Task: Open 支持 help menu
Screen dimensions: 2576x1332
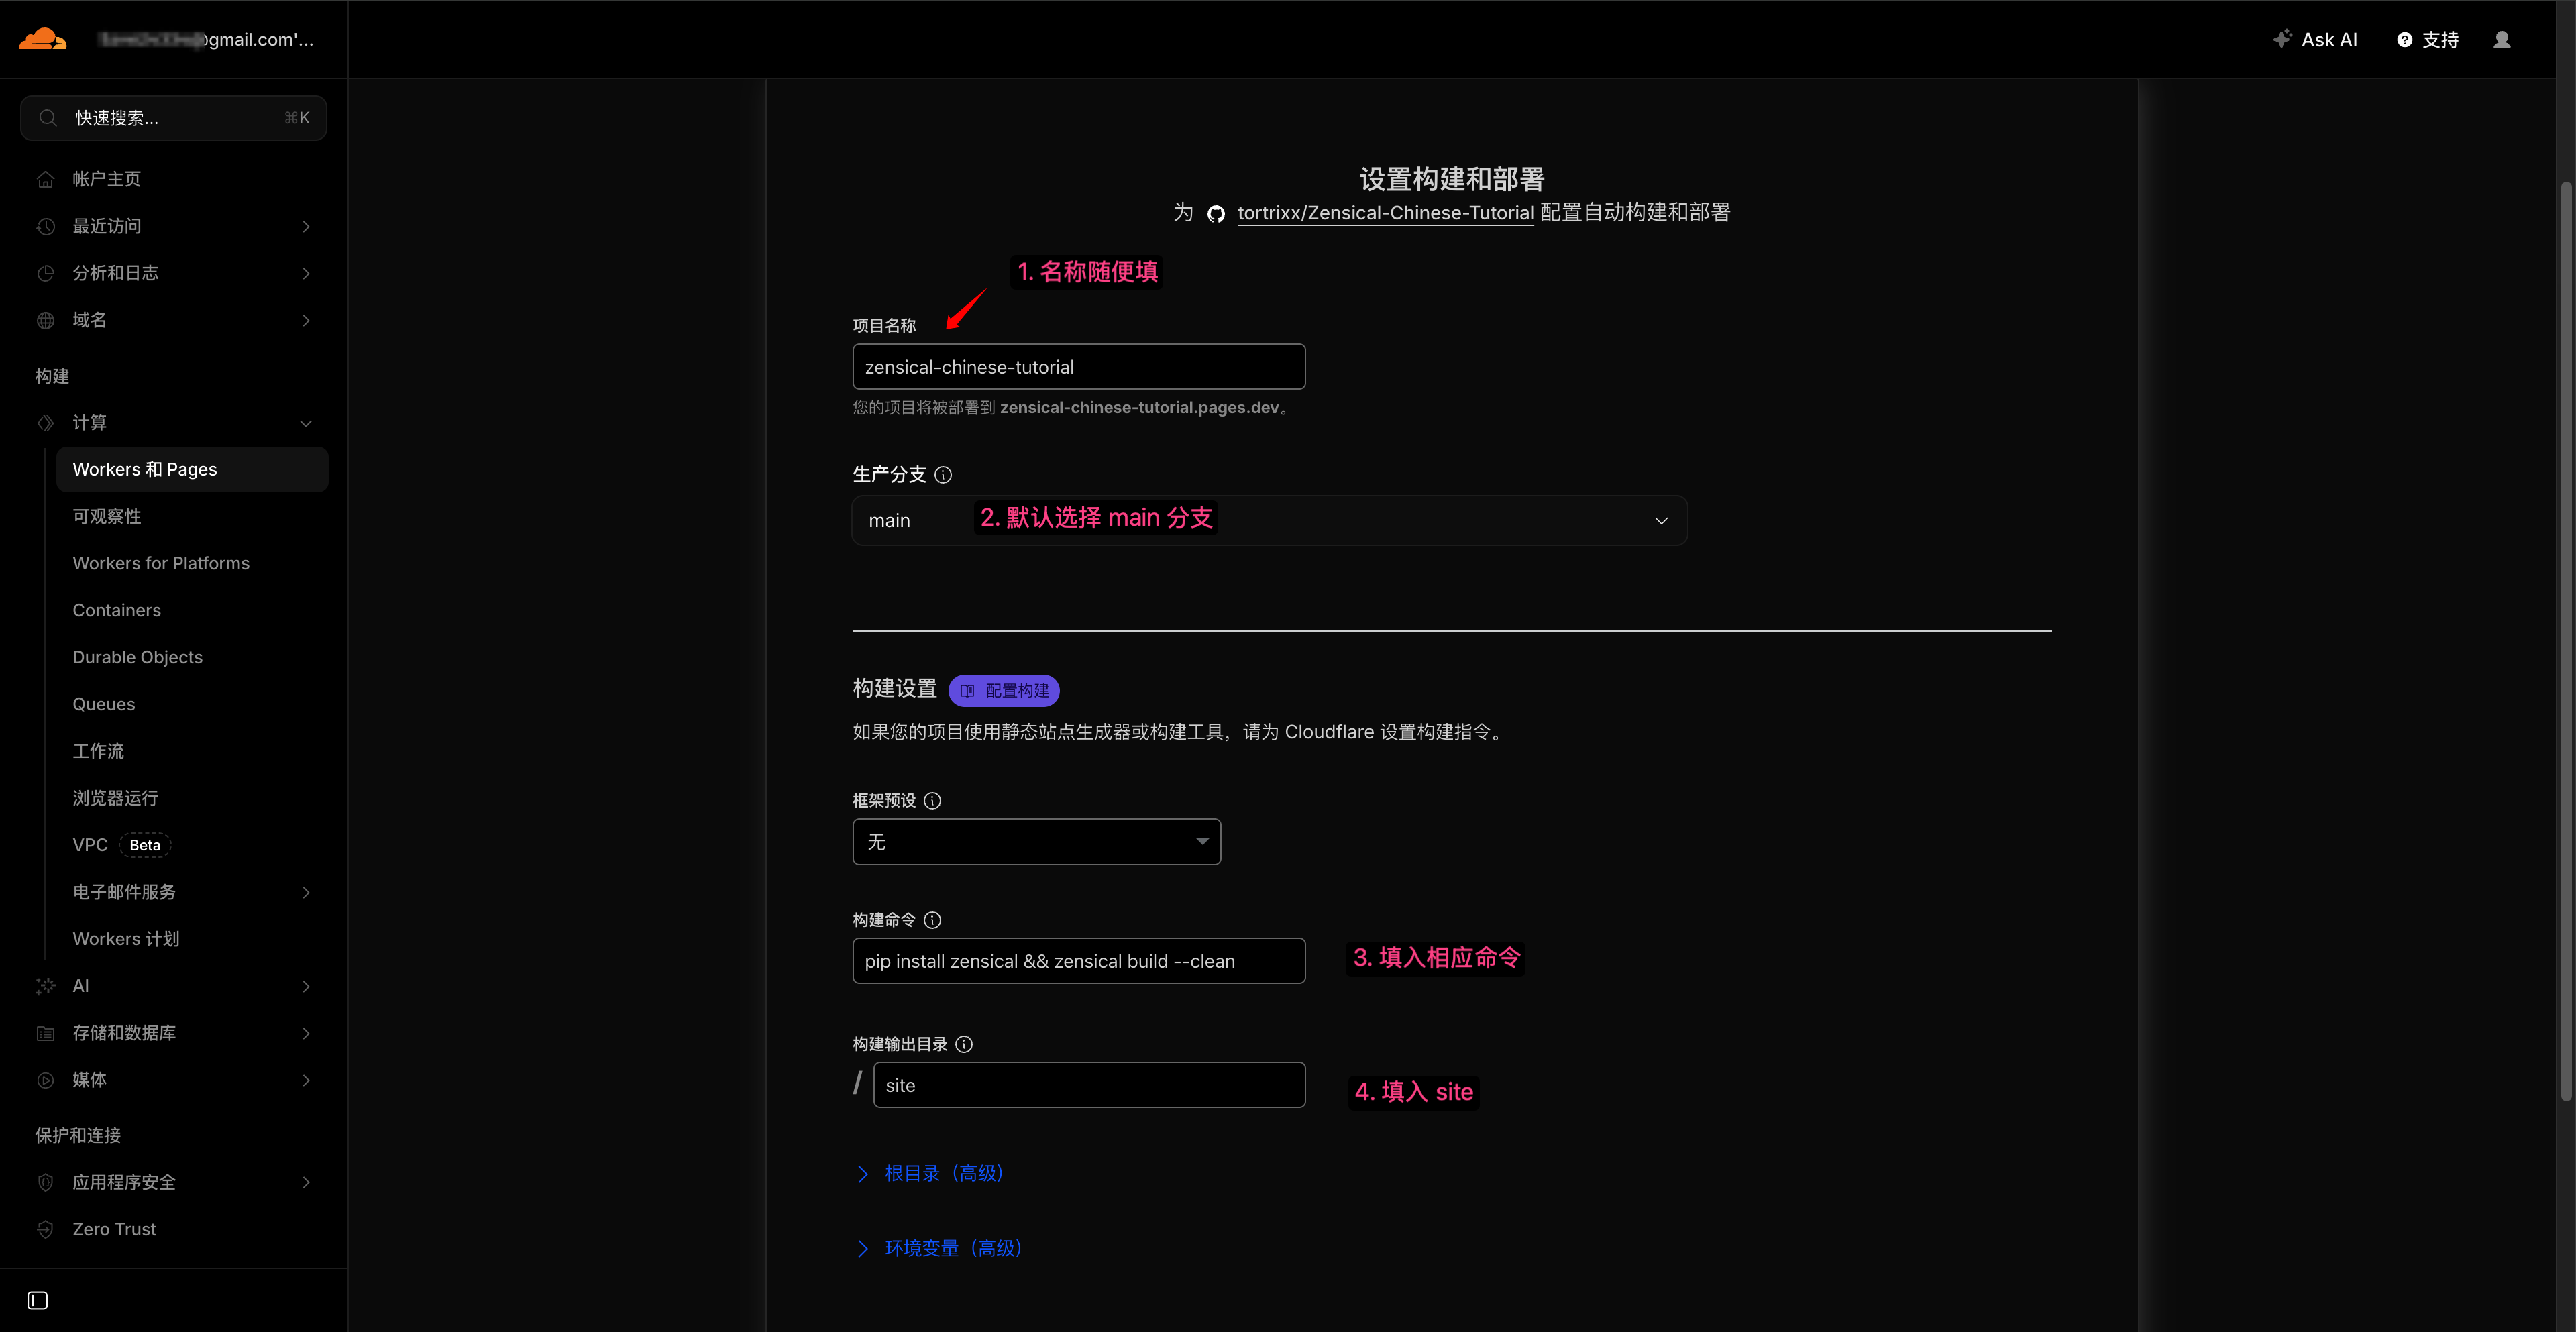Action: pos(2427,39)
